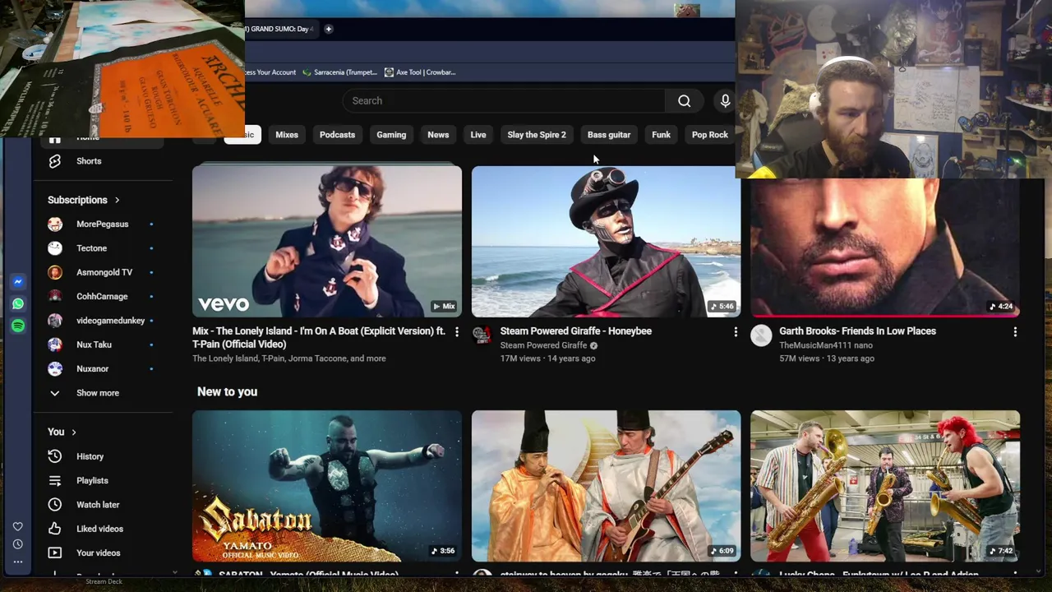Screen dimensions: 1052x592
Task: Open Tectone channel avatar
Action: (x=55, y=248)
